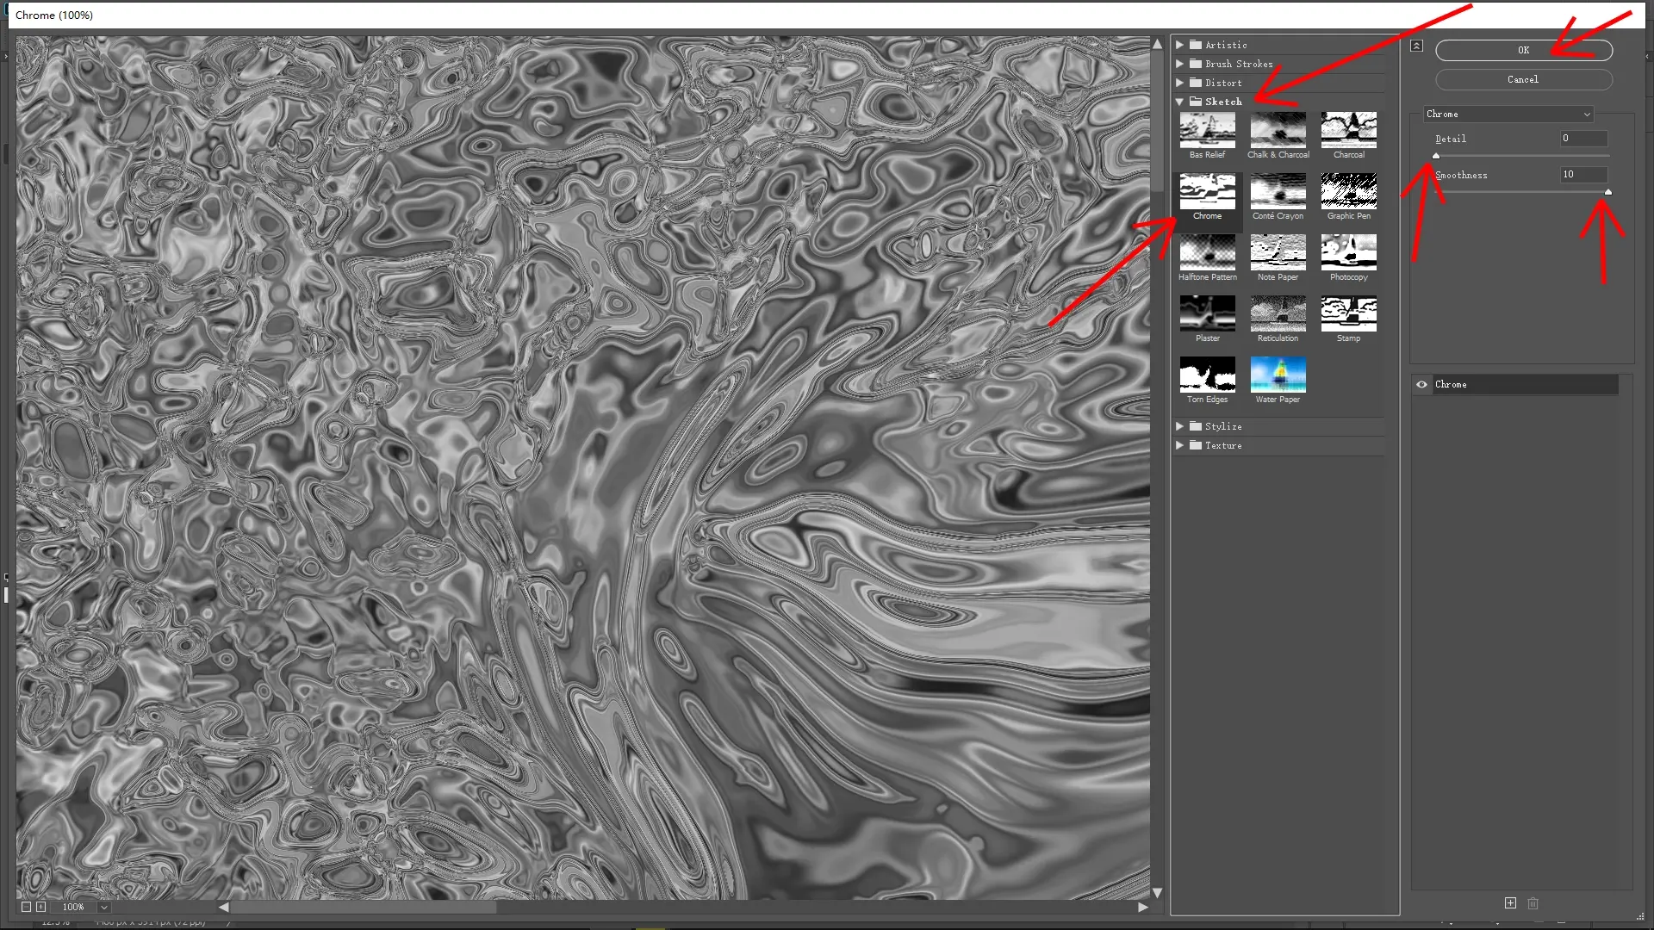The height and width of the screenshot is (930, 1654).
Task: Open the zoom percentage dropdown
Action: point(103,907)
